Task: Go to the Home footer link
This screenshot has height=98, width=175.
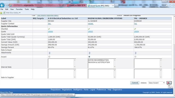Action: point(86,90)
